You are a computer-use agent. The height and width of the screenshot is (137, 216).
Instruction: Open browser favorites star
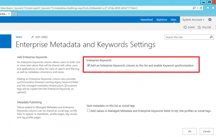213,8
